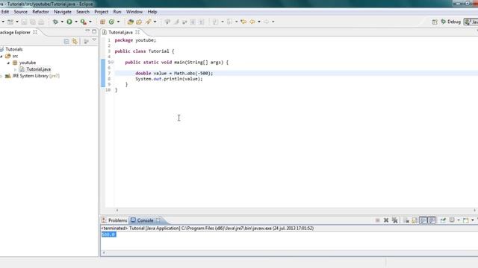Click the editor horizontal scrollbar left arrow
Viewport: 478px width, 268px height.
(117, 210)
